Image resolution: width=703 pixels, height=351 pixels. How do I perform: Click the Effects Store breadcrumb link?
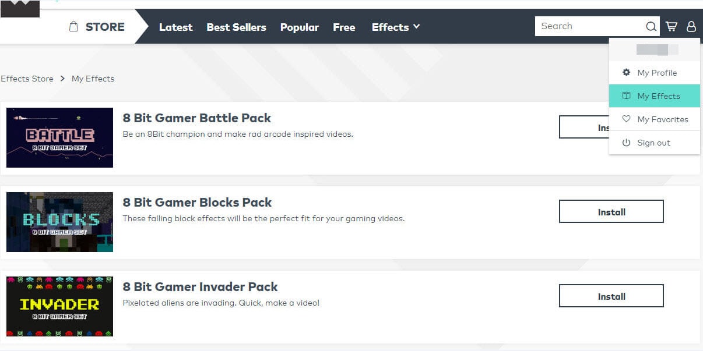(27, 79)
